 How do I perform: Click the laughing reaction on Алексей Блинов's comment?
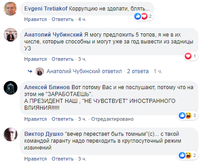tap(188, 115)
